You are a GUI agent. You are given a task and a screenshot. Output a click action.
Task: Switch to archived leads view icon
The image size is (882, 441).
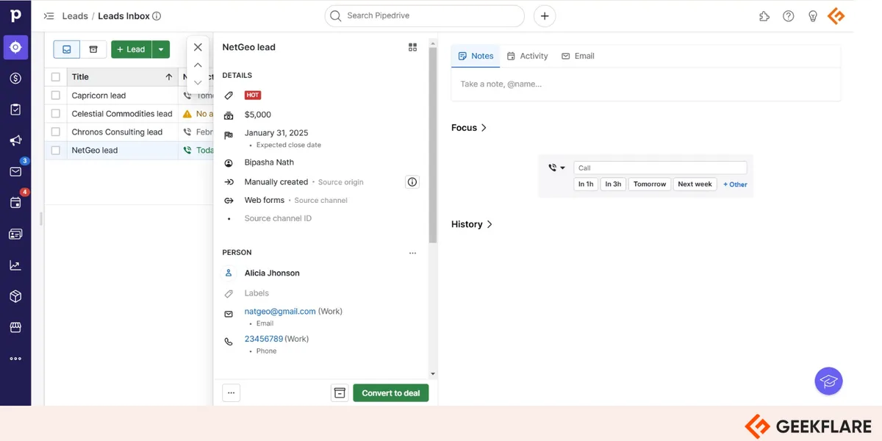tap(93, 49)
